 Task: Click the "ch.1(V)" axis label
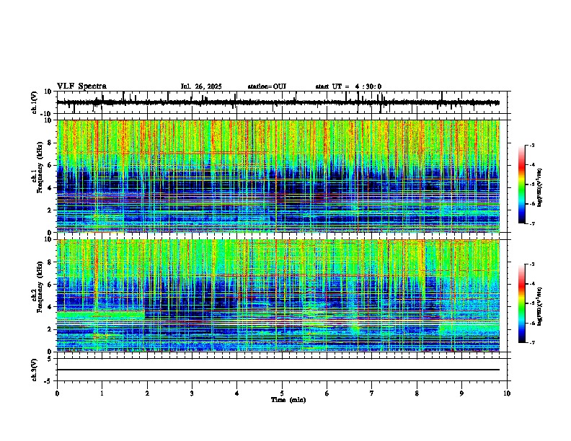pos(35,102)
